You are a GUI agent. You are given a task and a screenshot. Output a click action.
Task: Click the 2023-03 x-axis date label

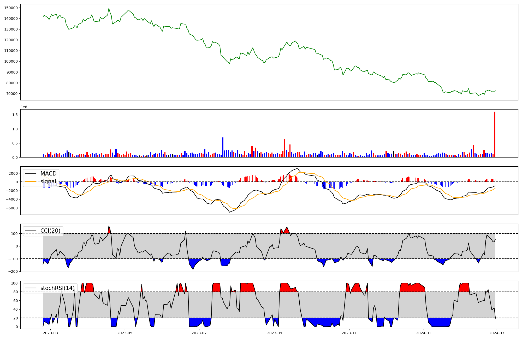50,333
